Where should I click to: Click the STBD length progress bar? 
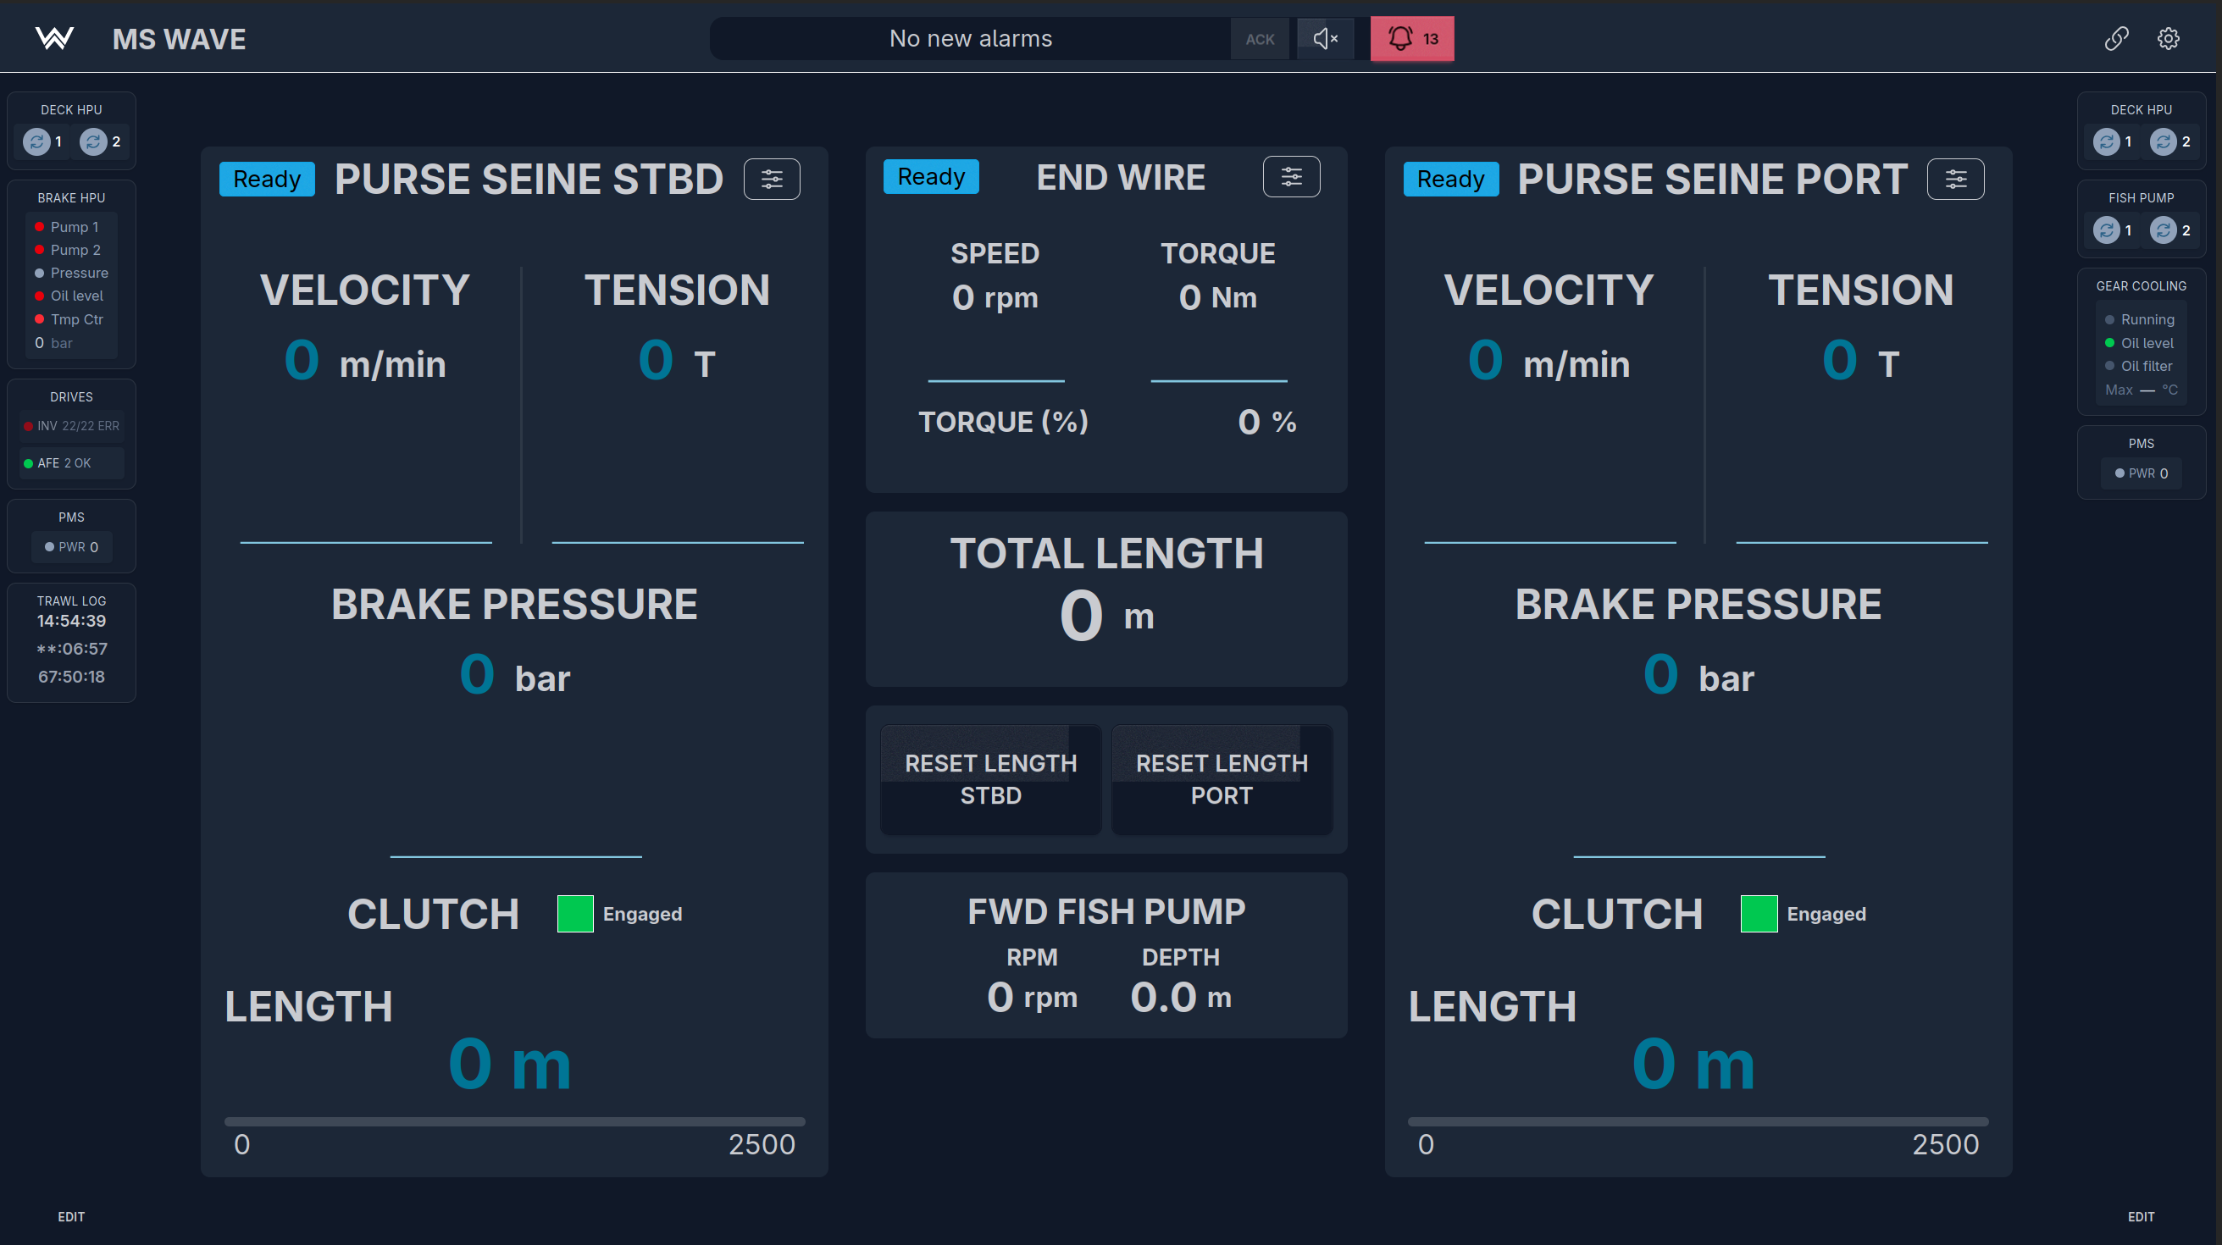click(x=515, y=1121)
